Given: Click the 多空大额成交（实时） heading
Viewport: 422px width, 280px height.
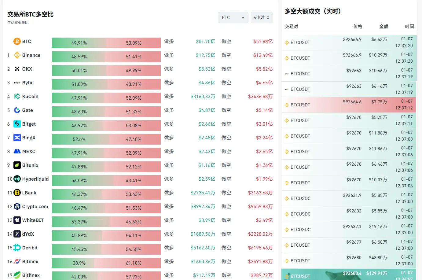Looking at the screenshot, I should (313, 11).
